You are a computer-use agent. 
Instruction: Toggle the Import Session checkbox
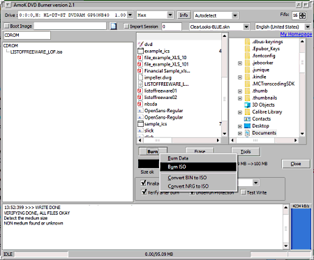click(126, 26)
